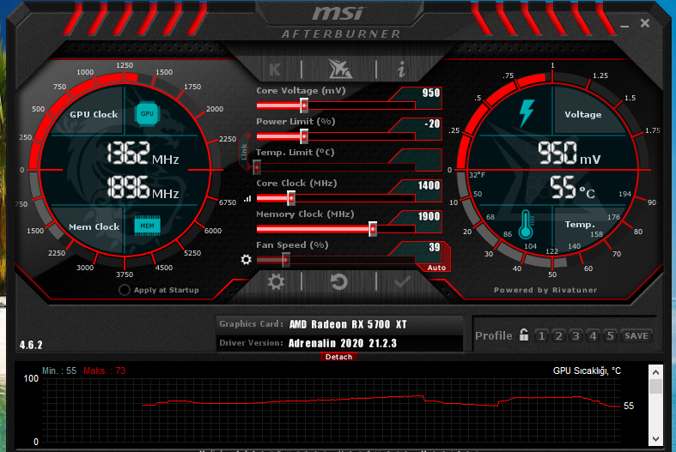Click the Core Voltage value 950
676x452 pixels.
click(431, 93)
